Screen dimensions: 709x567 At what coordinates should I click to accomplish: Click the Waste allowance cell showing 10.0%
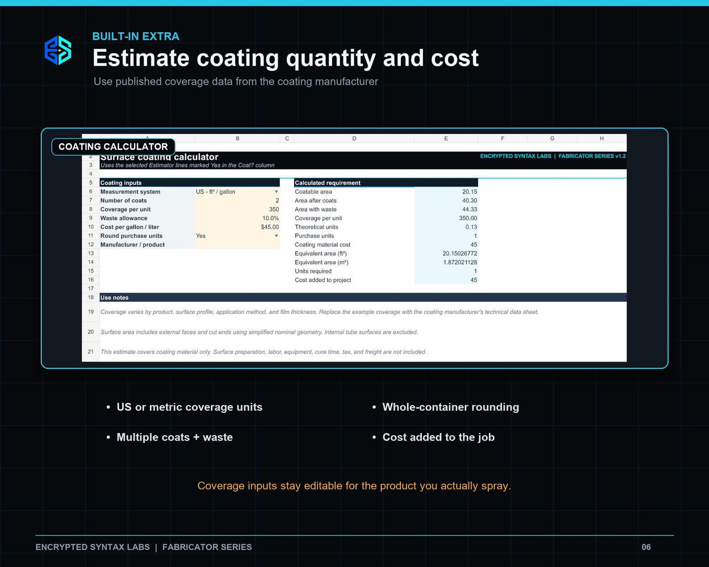(237, 218)
